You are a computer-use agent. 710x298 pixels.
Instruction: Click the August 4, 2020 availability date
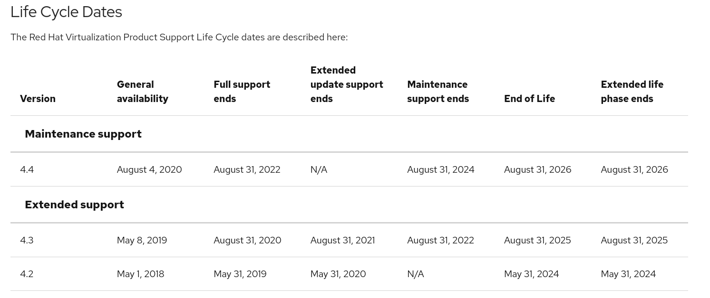pyautogui.click(x=149, y=169)
